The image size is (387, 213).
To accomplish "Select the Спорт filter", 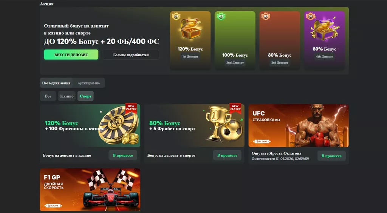I will click(86, 96).
